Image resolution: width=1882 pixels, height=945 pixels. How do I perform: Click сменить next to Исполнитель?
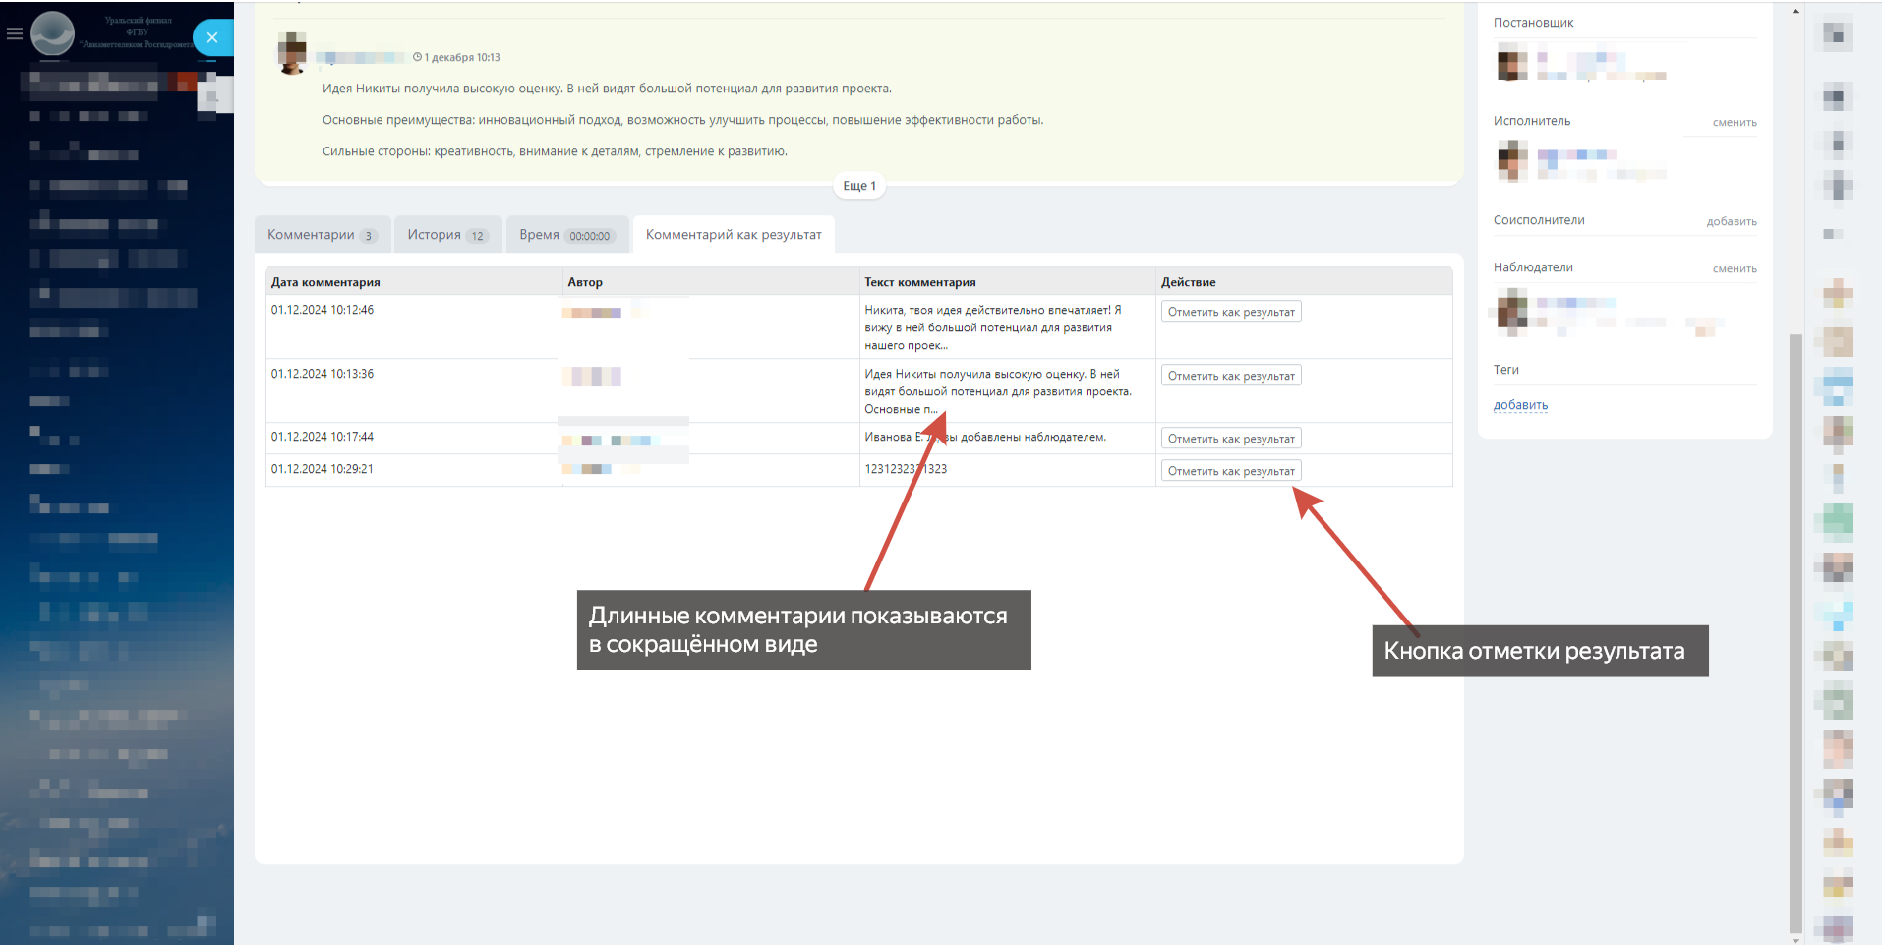[1734, 123]
